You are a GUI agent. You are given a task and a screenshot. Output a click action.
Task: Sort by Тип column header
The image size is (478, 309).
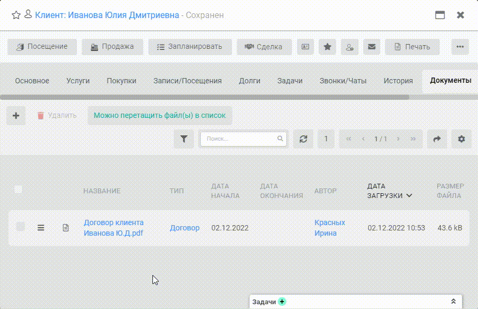(176, 191)
